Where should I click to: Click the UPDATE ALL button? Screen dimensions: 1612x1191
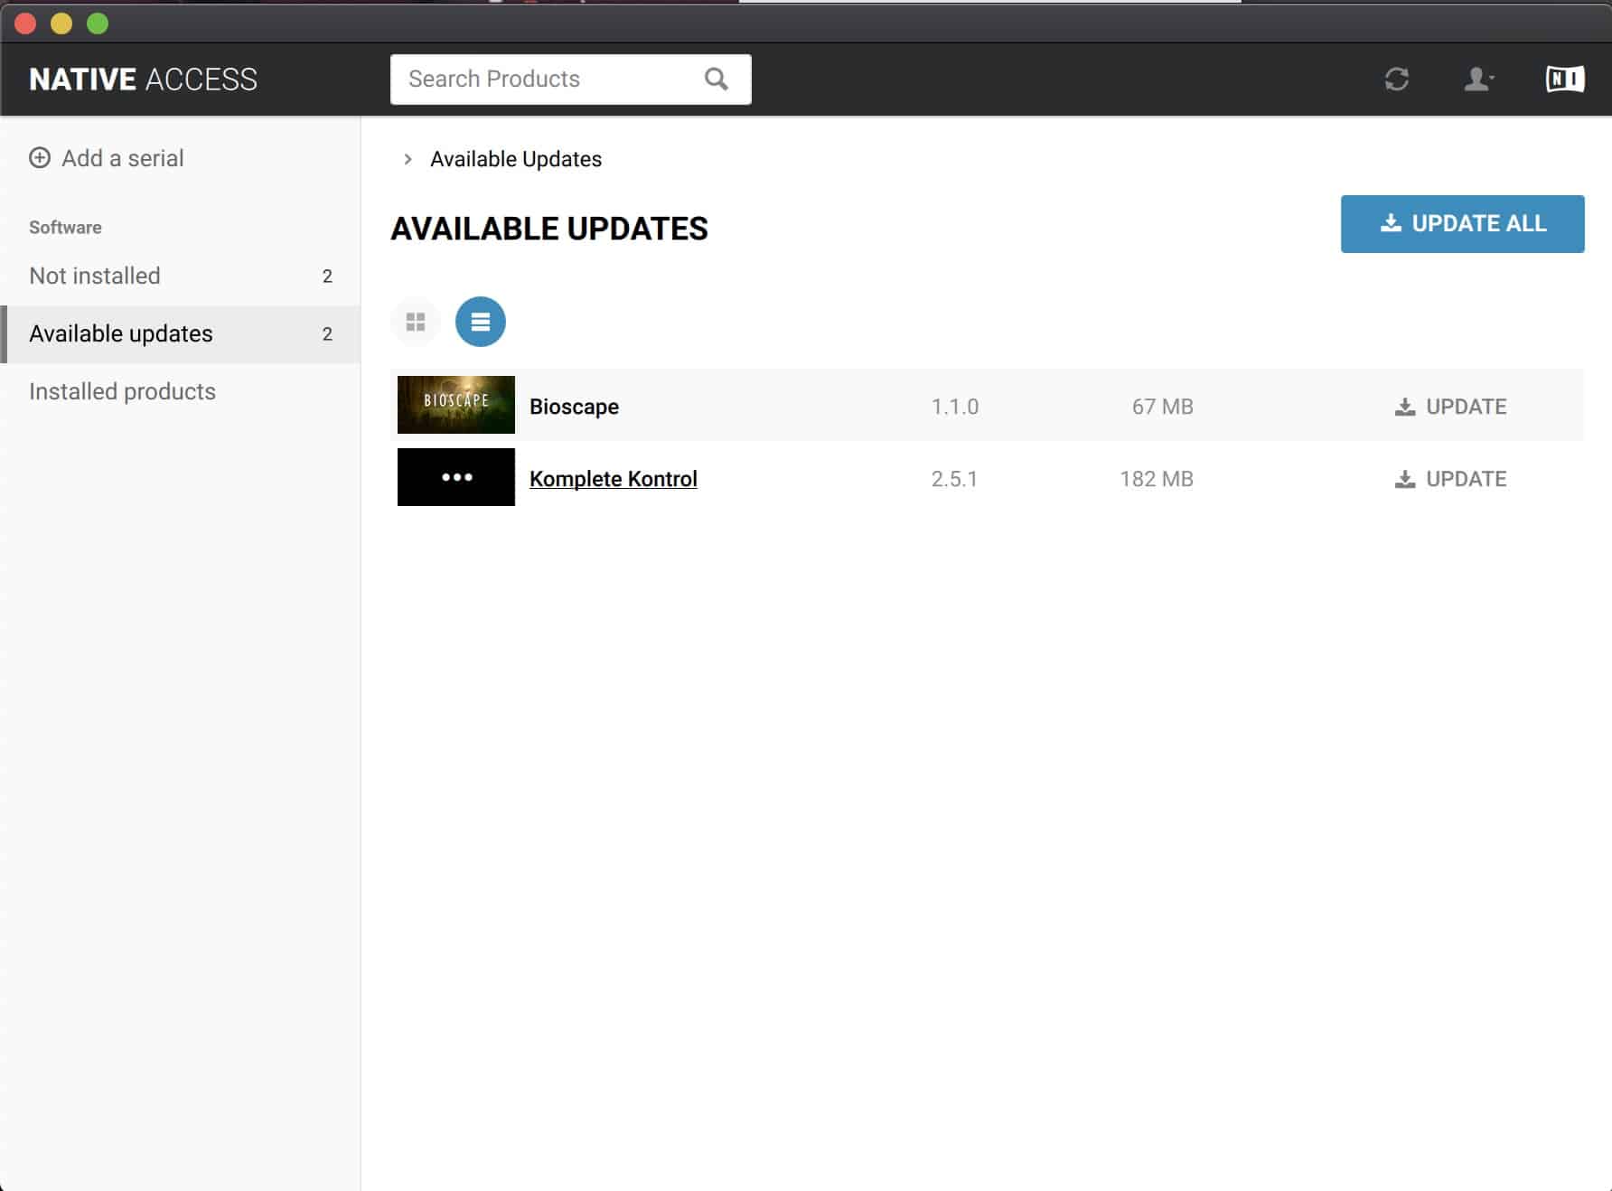point(1462,224)
